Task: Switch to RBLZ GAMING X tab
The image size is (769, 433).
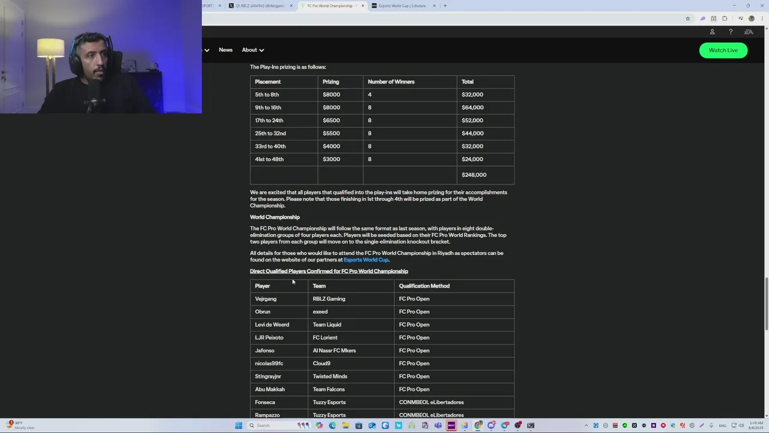Action: tap(260, 5)
